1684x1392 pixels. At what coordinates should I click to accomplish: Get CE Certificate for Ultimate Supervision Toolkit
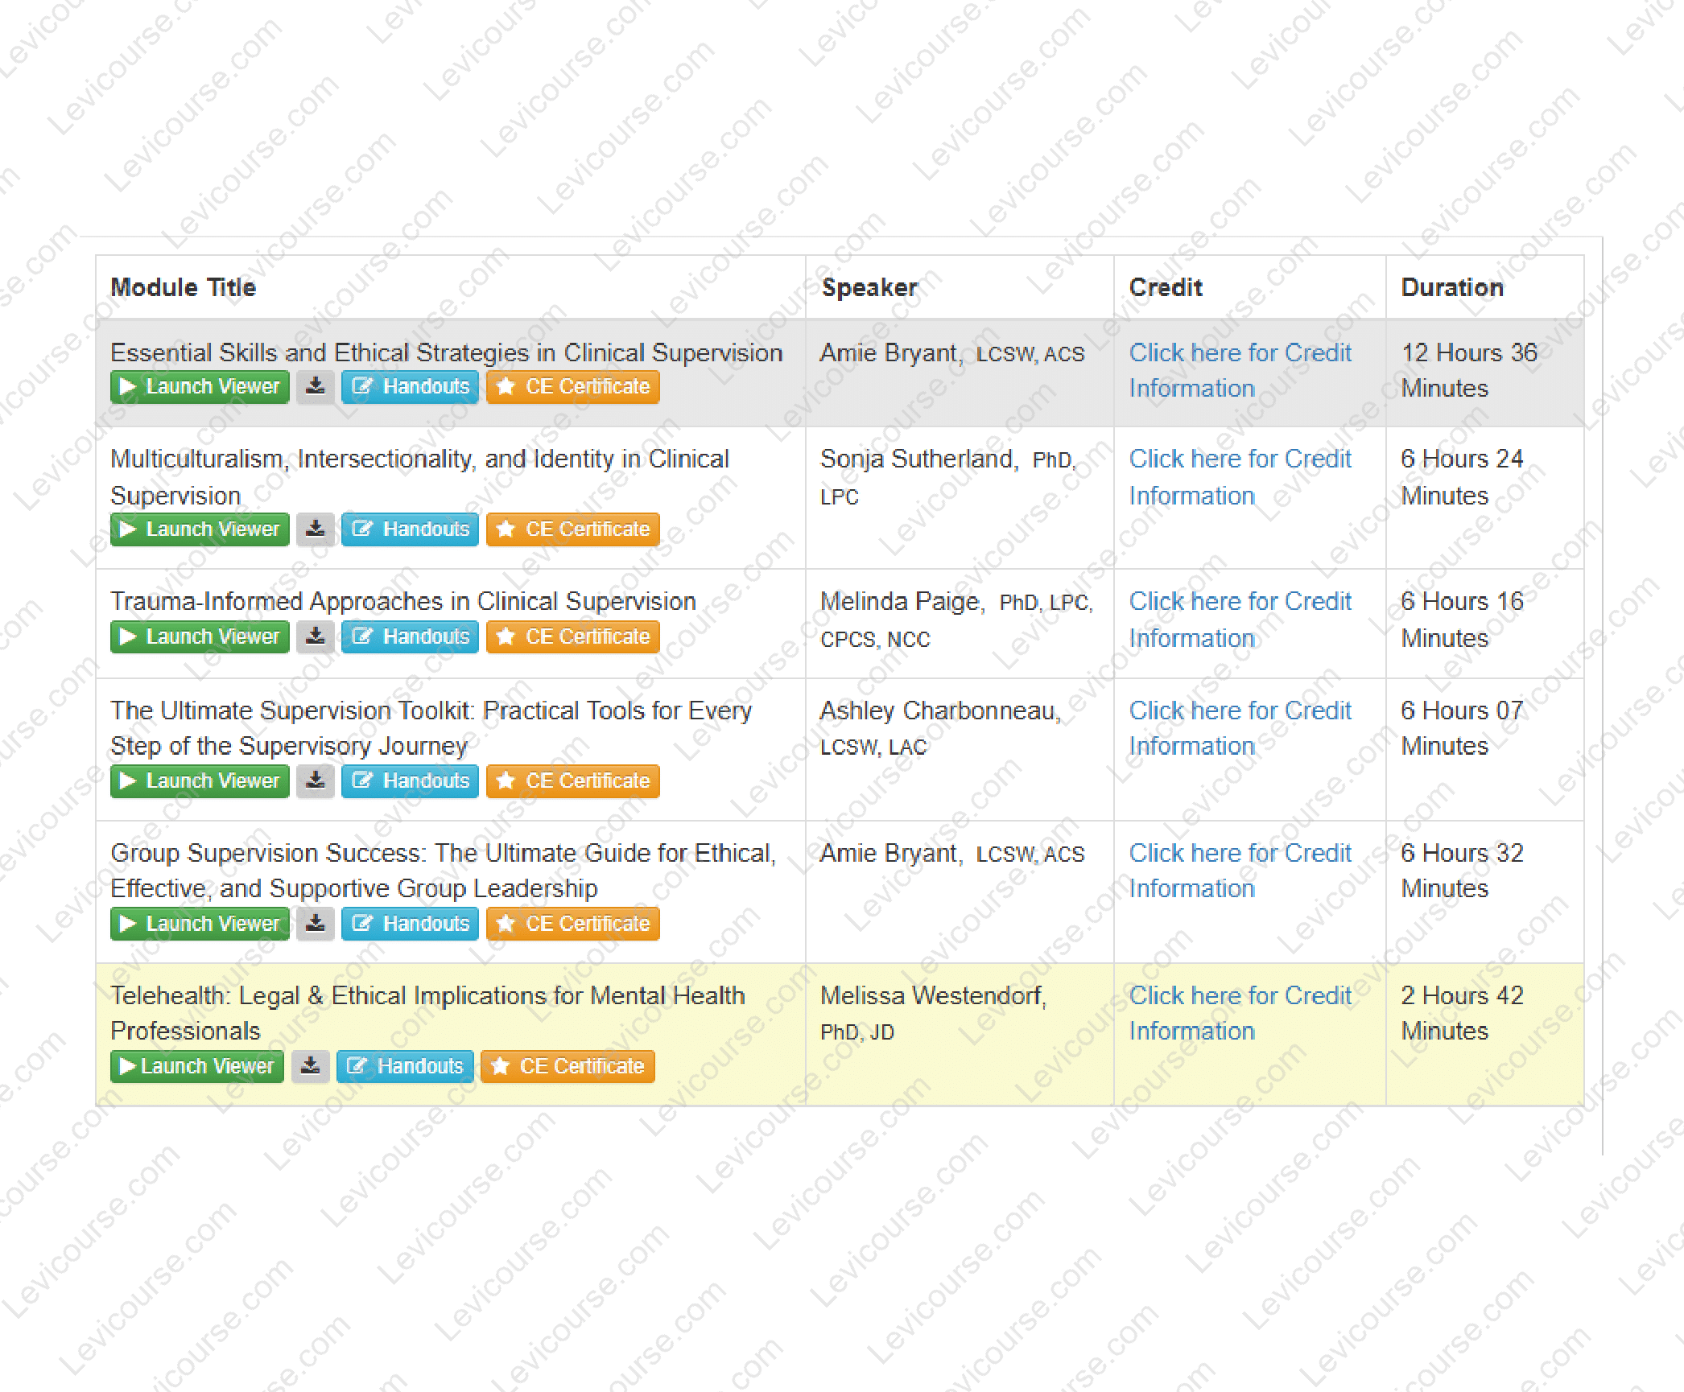pyautogui.click(x=572, y=781)
